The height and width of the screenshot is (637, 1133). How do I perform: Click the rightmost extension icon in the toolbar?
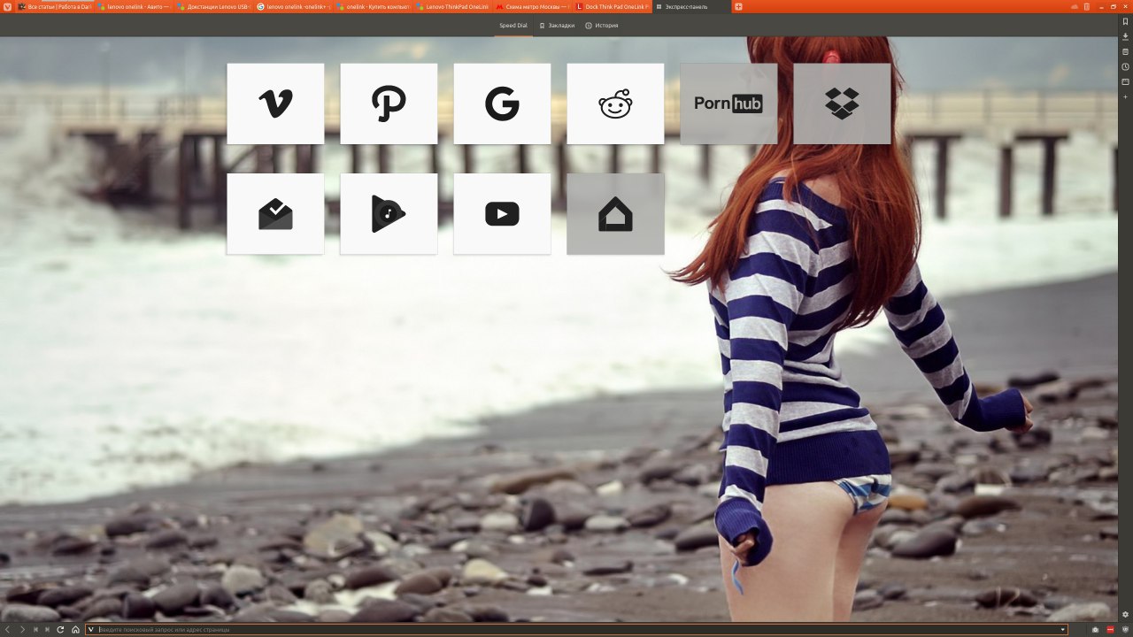pos(1124,629)
